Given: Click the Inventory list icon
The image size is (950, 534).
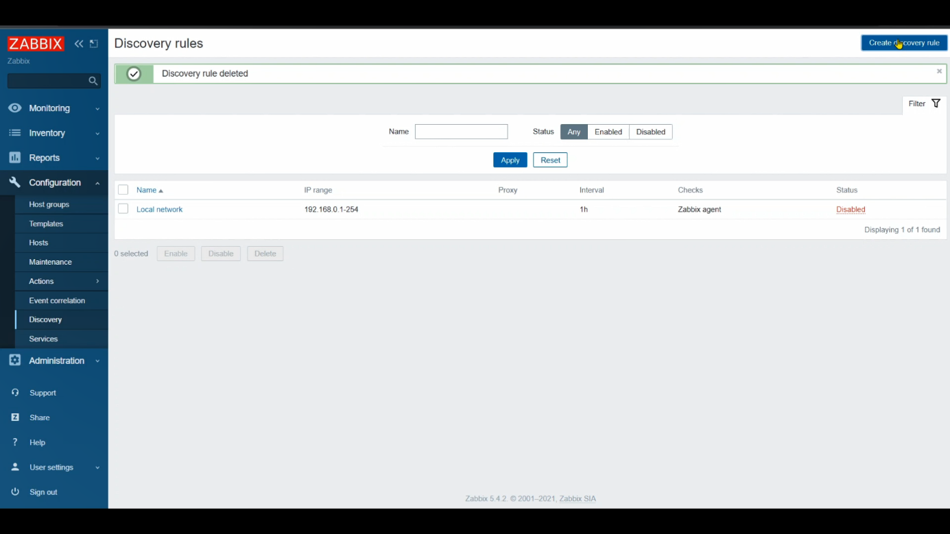Looking at the screenshot, I should coord(14,133).
